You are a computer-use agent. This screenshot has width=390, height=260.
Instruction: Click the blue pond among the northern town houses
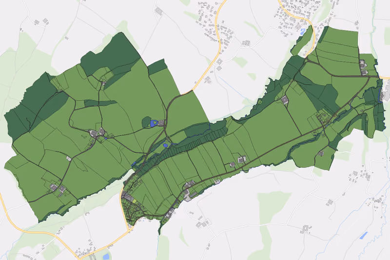pos(303,32)
